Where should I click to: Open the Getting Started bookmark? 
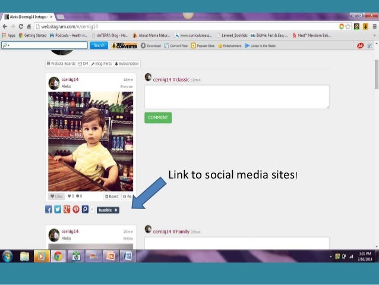pos(33,35)
